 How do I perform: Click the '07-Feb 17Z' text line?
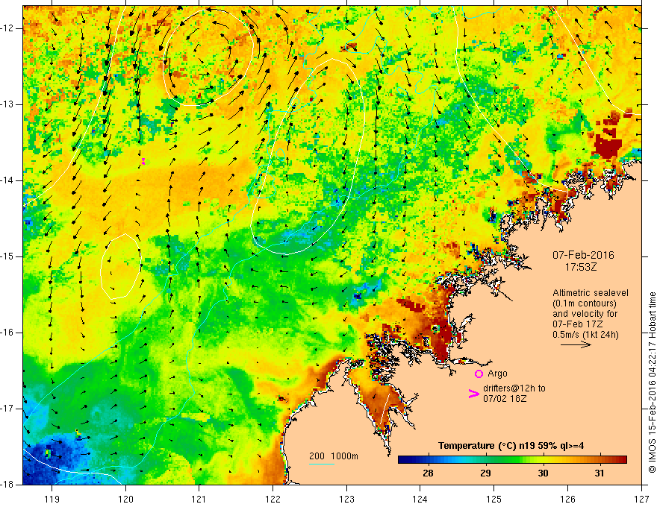[578, 324]
